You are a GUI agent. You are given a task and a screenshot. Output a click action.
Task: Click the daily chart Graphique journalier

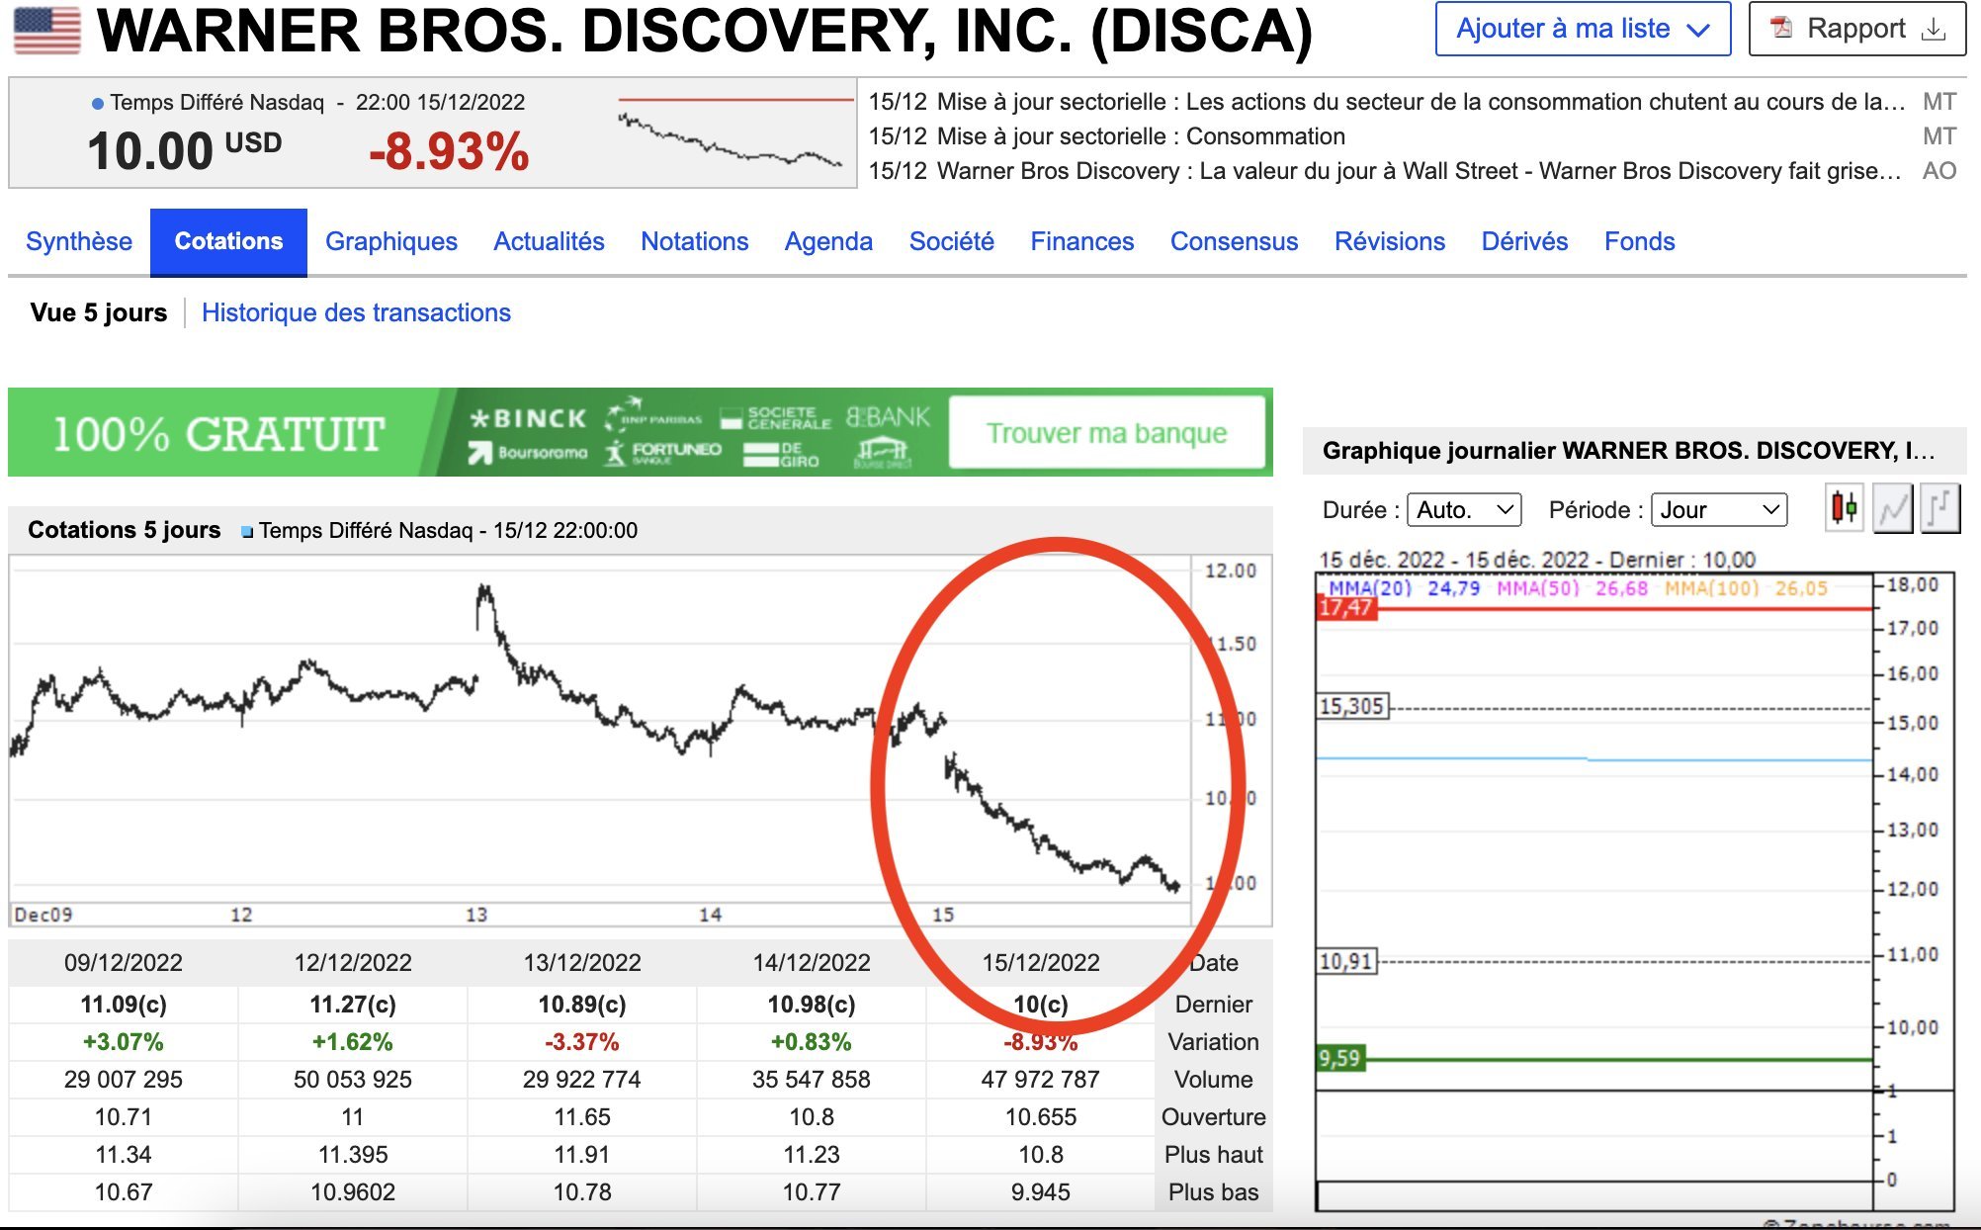(x=1636, y=890)
